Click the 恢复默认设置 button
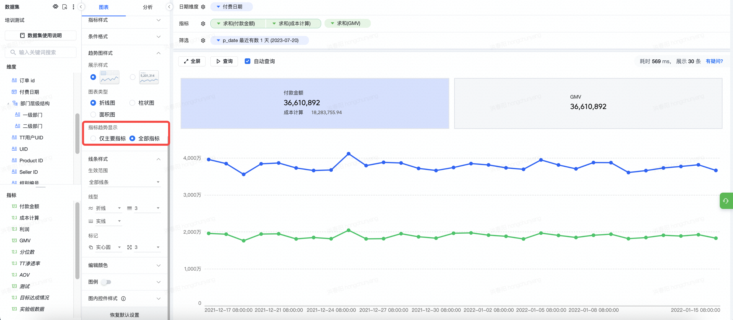Image resolution: width=733 pixels, height=320 pixels. pyautogui.click(x=125, y=315)
